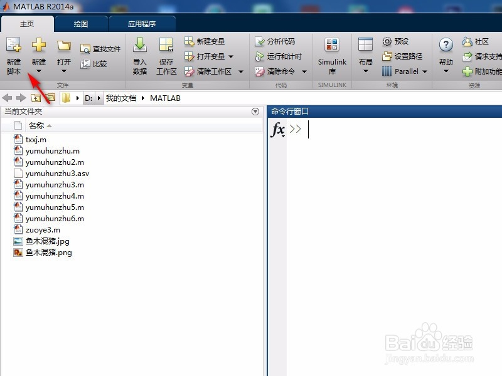The height and width of the screenshot is (376, 502).
Task: Expand the 新建 dropdown arrow
Action: click(x=39, y=71)
